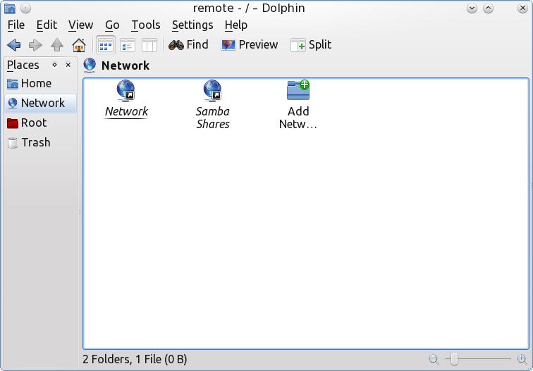Close the Dolphin window

pyautogui.click(x=522, y=8)
